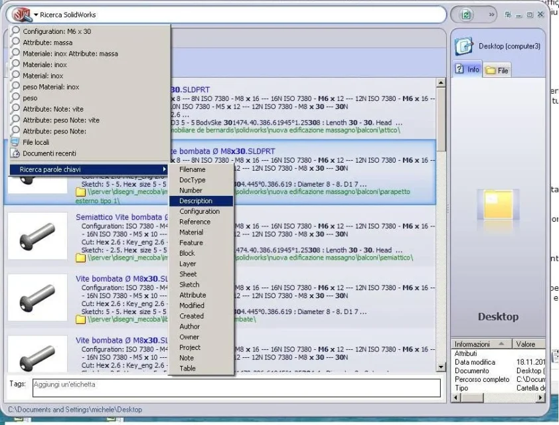Viewport: 559px width, 425px height.
Task: Click the Documenti recenti clock icon
Action: (x=15, y=153)
